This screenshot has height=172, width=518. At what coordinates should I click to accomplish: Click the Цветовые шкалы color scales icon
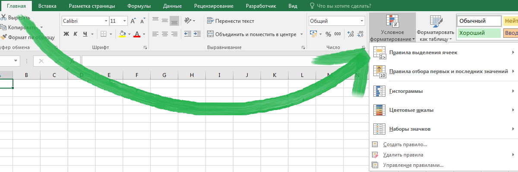[x=379, y=110]
